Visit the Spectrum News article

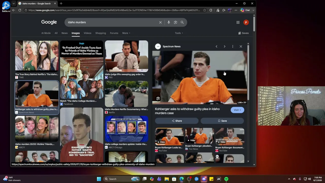point(237,110)
